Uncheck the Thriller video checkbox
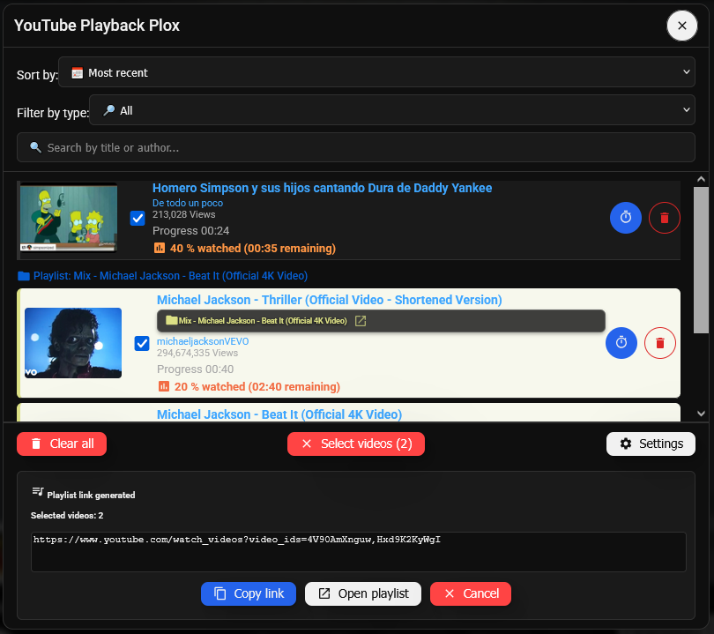 click(x=142, y=343)
